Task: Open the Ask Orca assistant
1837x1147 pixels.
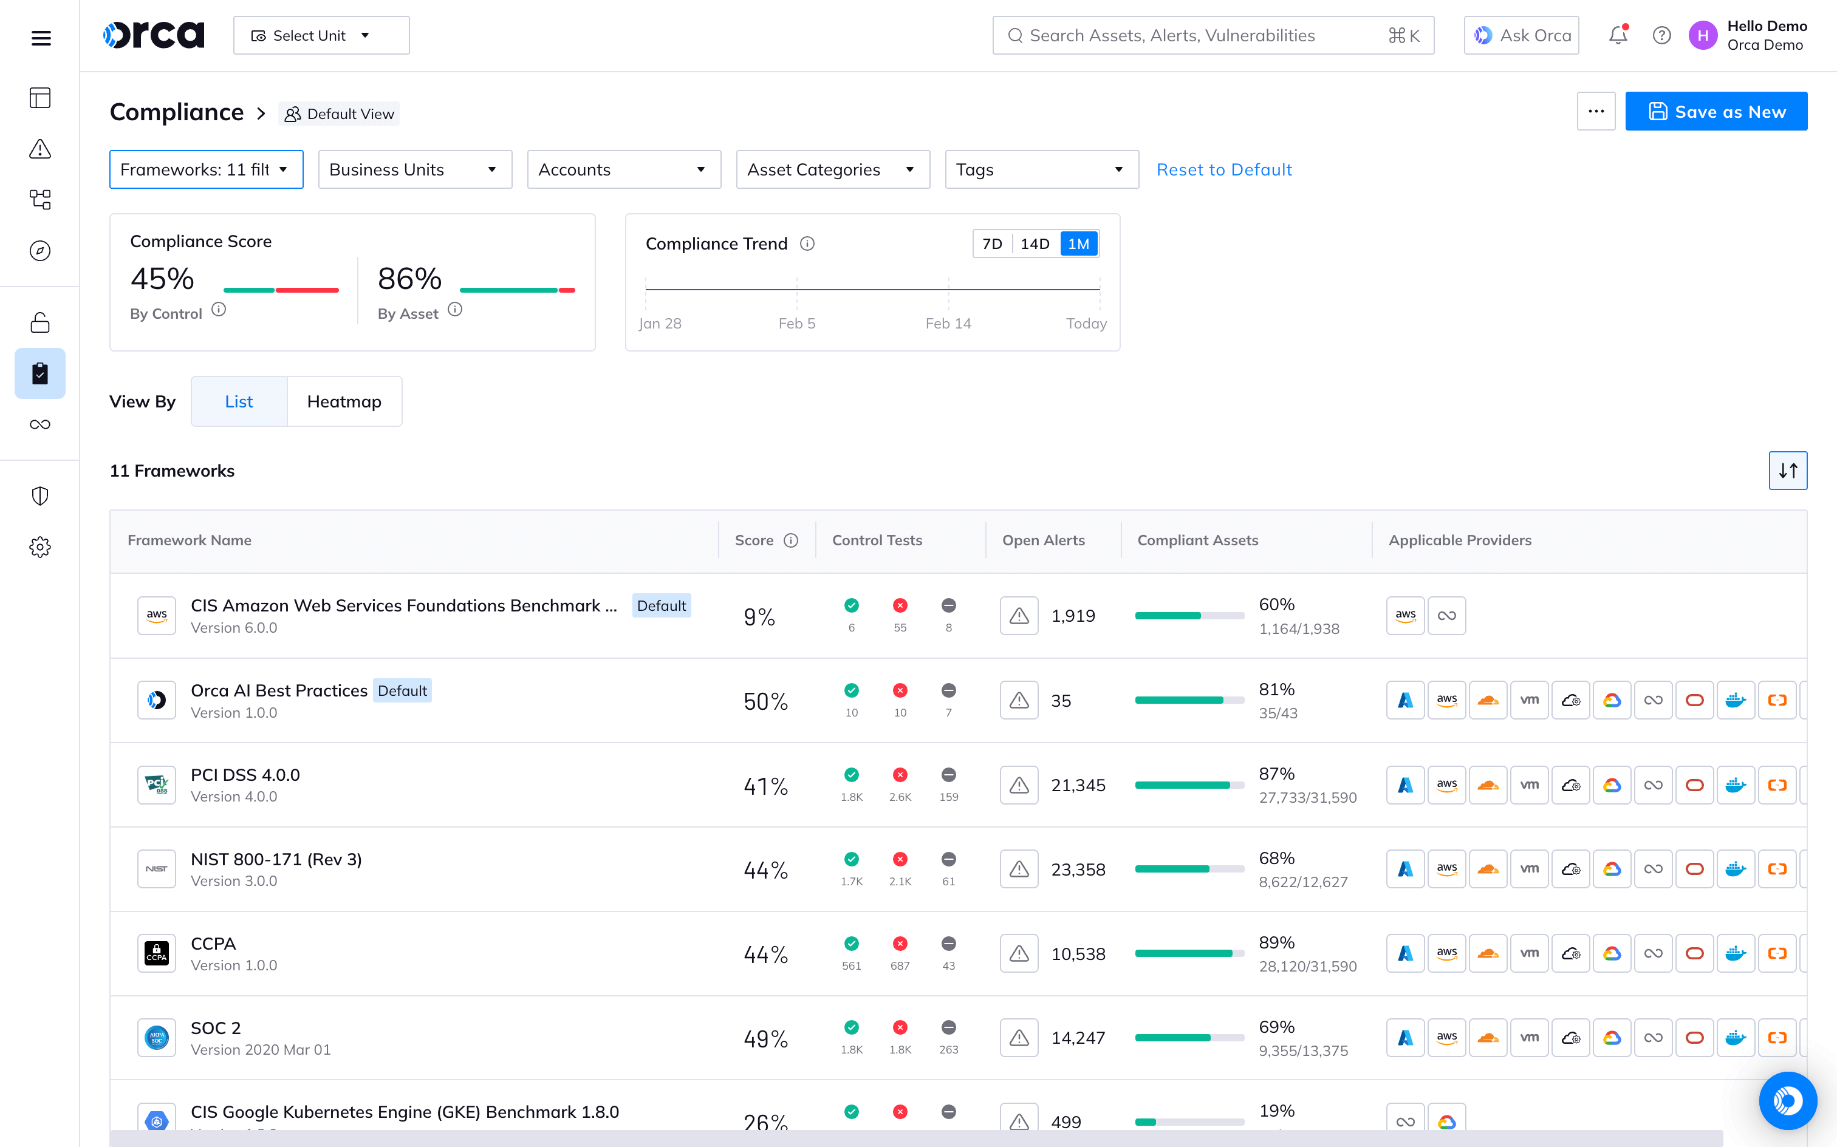Action: (x=1521, y=36)
